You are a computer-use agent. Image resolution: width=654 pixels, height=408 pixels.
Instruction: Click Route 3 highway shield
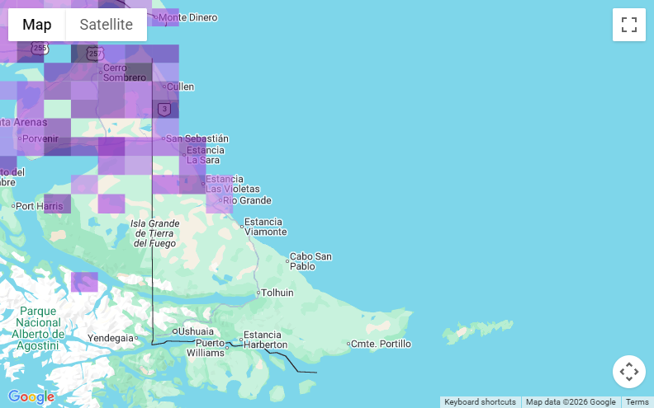point(165,109)
